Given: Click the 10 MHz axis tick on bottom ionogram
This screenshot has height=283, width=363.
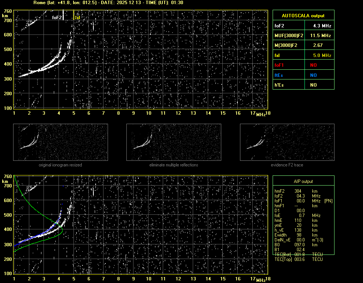Looking at the screenshot, I should (148, 279).
